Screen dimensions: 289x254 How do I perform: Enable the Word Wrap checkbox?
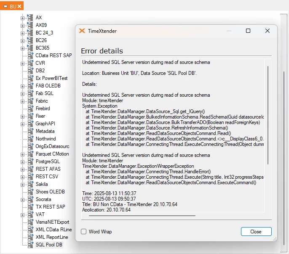(84, 232)
